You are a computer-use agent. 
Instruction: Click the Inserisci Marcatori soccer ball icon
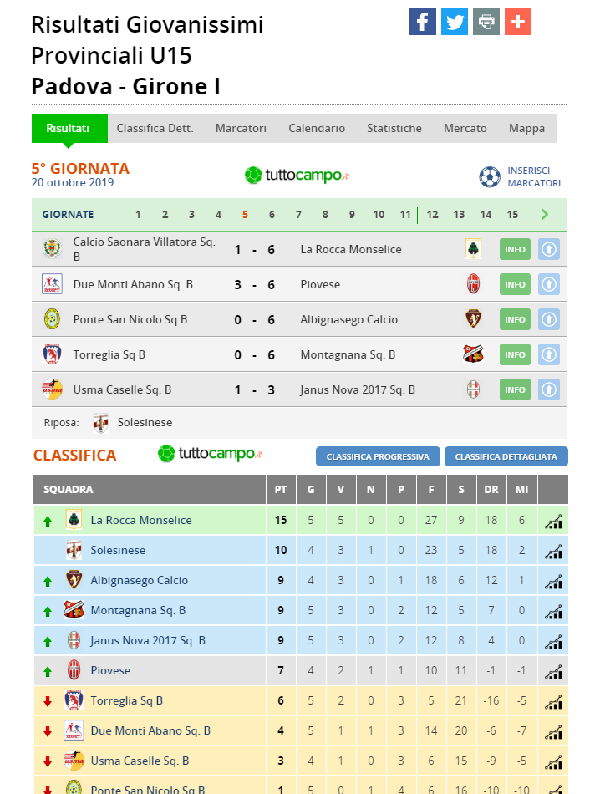click(490, 176)
